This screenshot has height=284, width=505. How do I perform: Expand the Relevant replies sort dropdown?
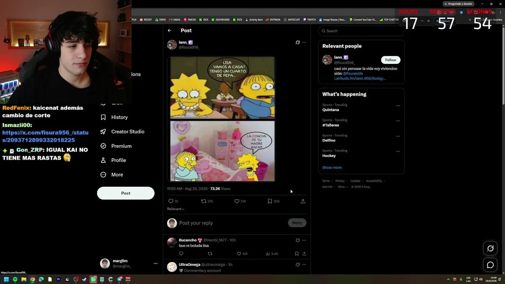[176, 209]
